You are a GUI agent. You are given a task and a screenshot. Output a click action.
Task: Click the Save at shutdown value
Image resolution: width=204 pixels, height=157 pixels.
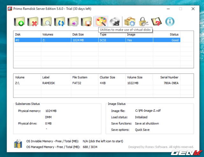click(147, 124)
